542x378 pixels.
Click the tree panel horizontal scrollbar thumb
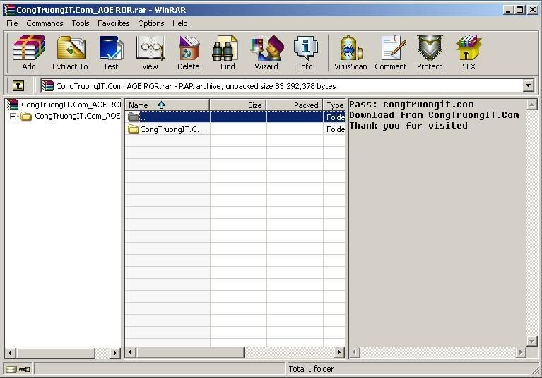(x=56, y=353)
